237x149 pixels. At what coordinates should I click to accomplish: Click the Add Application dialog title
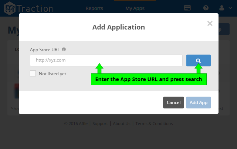[x=119, y=27]
